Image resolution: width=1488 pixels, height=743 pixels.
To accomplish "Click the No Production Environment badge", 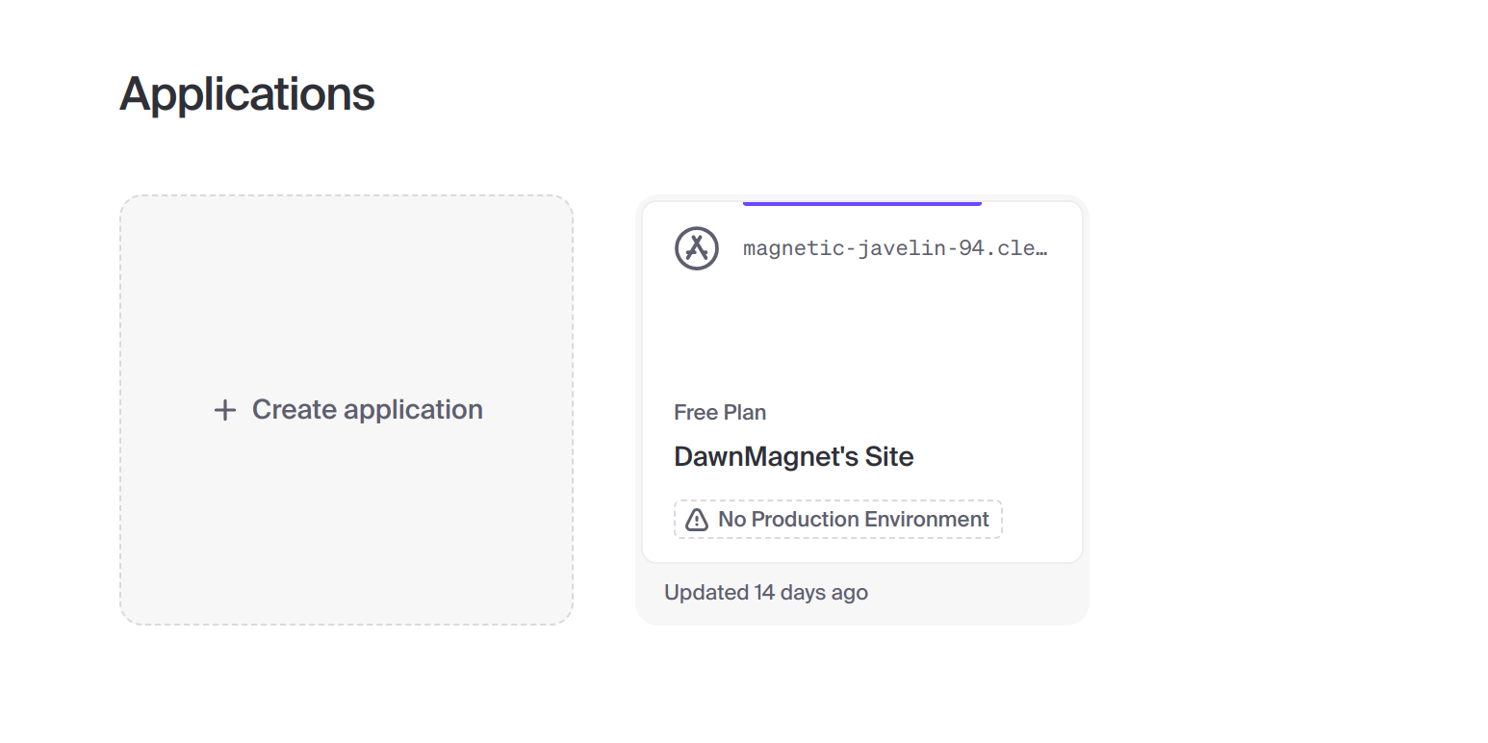I will tap(838, 520).
